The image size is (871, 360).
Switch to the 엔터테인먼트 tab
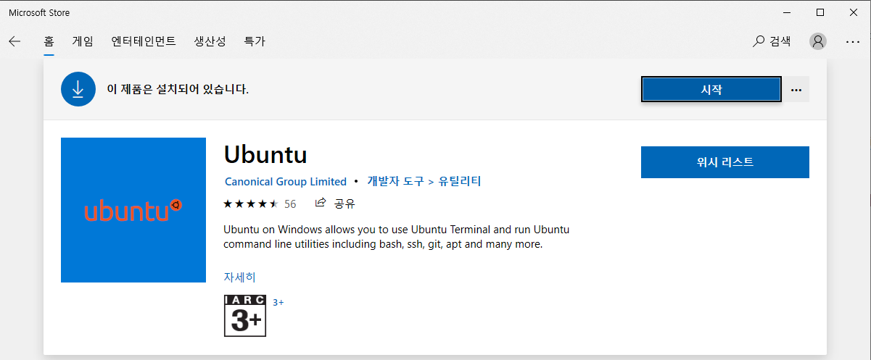click(144, 41)
